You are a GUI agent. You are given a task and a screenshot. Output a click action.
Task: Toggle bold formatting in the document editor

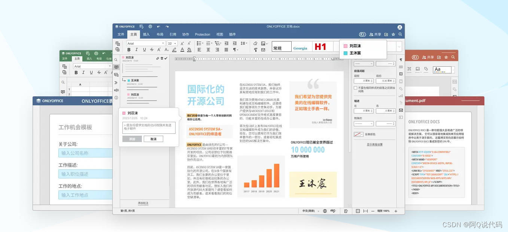(x=129, y=49)
